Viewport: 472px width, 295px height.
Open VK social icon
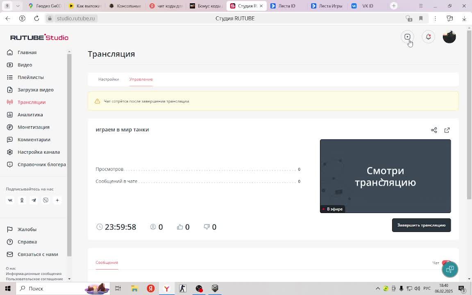pos(10,200)
